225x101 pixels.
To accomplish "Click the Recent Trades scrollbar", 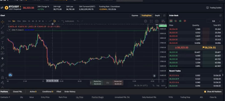I will 223,75.
